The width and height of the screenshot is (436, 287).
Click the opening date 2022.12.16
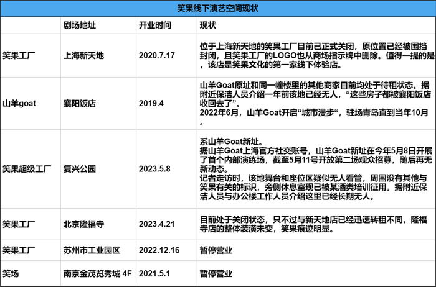point(159,250)
